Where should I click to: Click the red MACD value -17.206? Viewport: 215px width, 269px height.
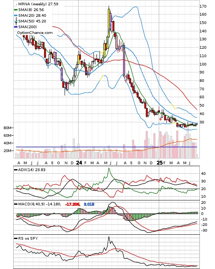coord(73,204)
